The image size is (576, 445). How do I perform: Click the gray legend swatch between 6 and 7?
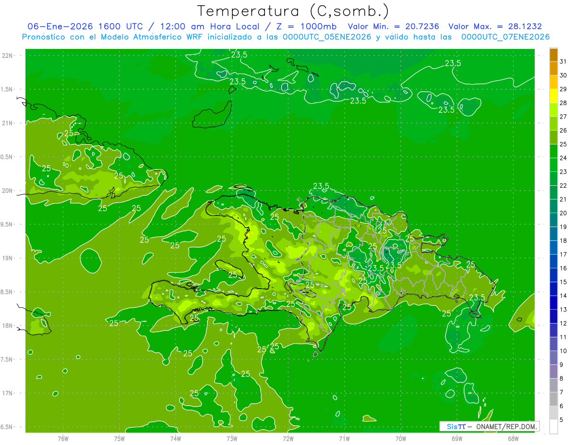coord(553,399)
